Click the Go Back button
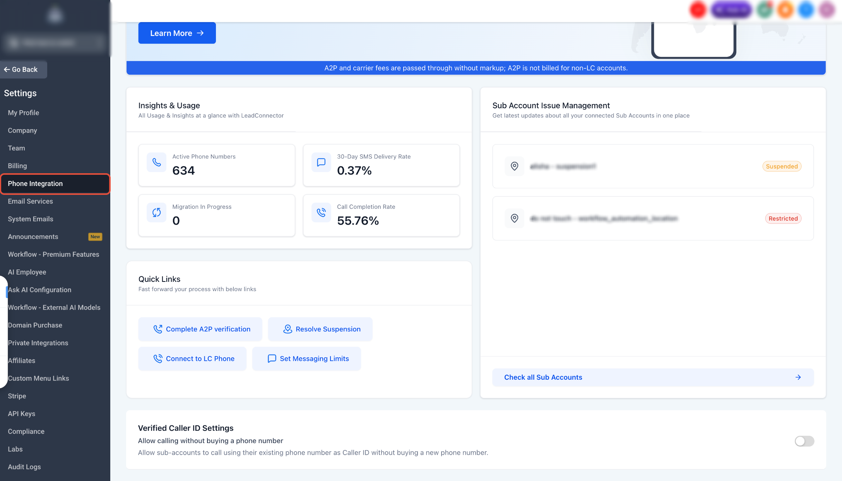842x481 pixels. pyautogui.click(x=23, y=70)
